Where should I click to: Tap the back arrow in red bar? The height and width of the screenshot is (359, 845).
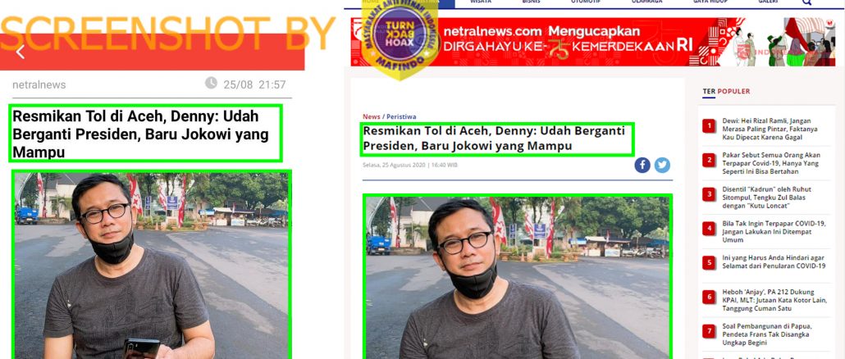pos(20,52)
